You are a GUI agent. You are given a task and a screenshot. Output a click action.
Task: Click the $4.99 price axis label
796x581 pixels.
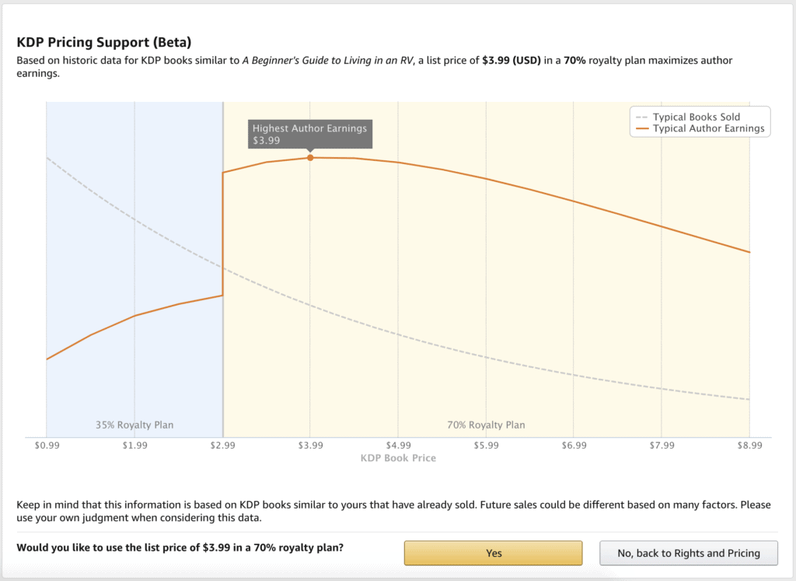[x=398, y=446]
